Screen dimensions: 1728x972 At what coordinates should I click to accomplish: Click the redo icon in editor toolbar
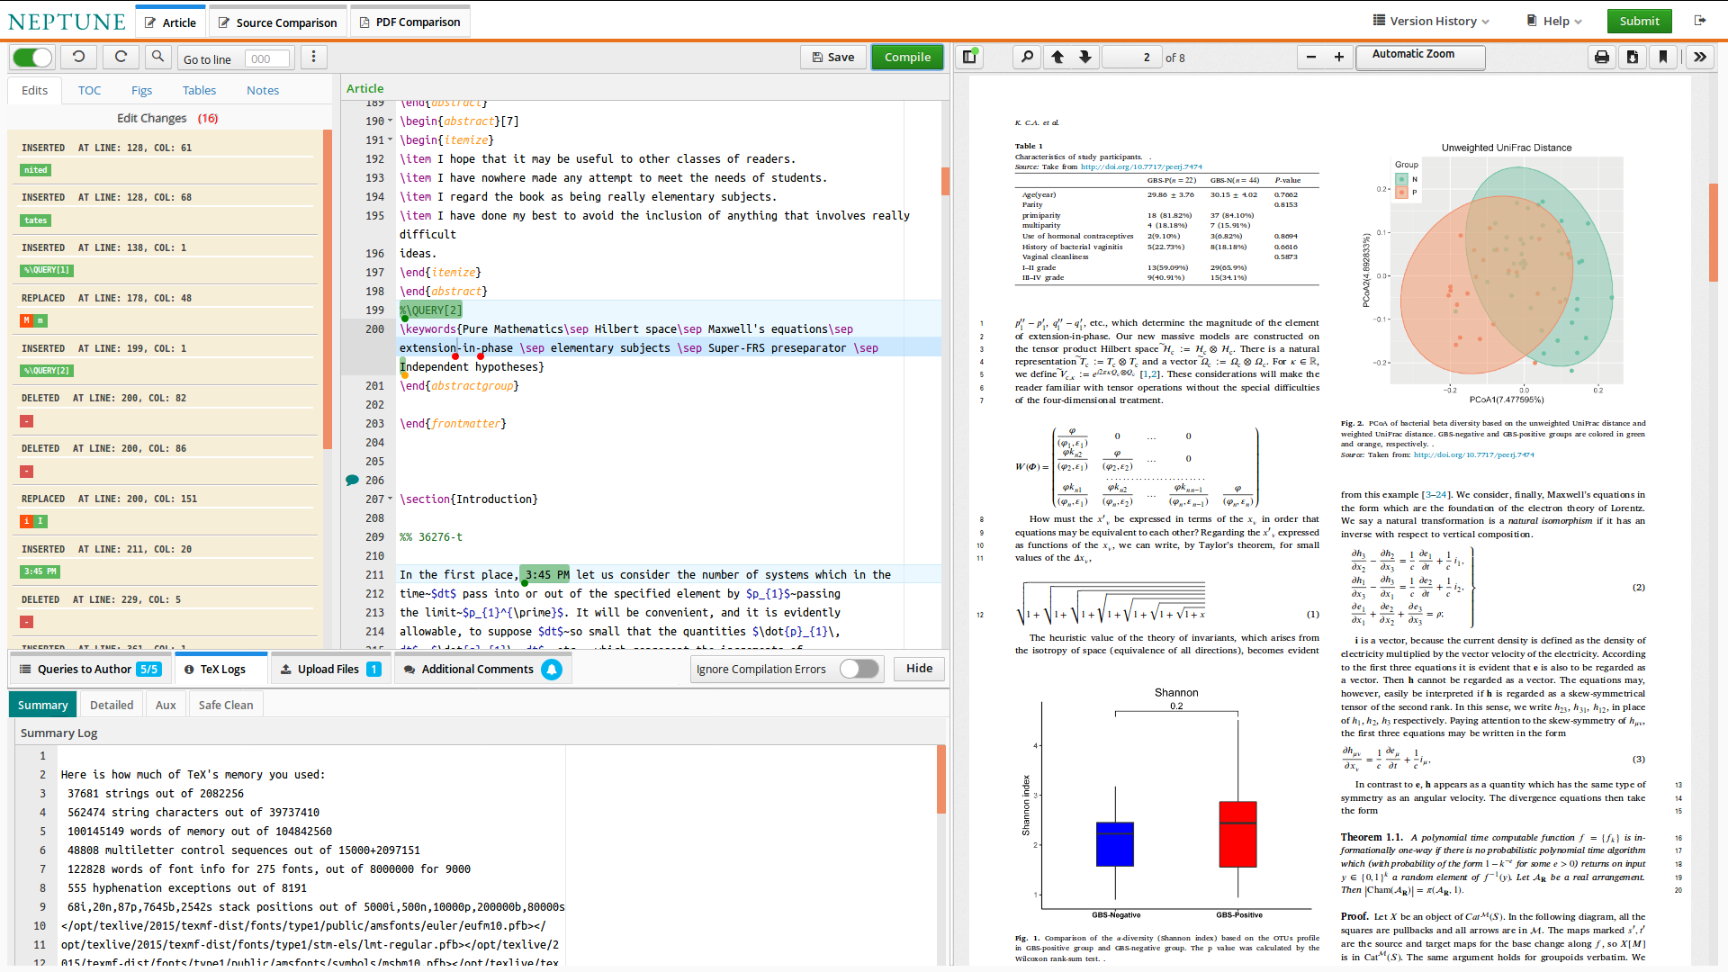(x=120, y=58)
